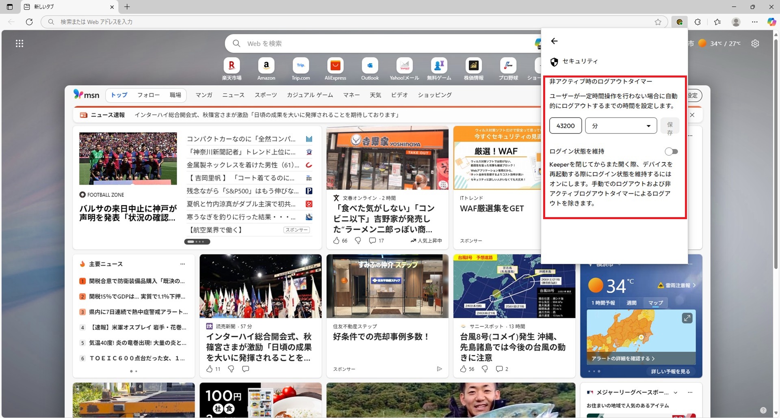Click the Copilot icon in toolbar

point(771,22)
